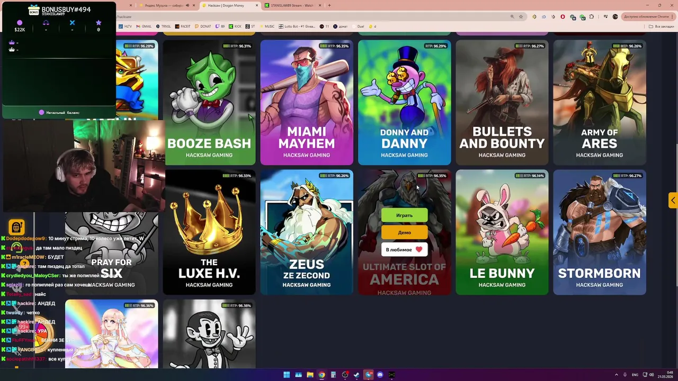This screenshot has width=678, height=381.
Task: Open the Duel bookmark
Action: point(358,26)
